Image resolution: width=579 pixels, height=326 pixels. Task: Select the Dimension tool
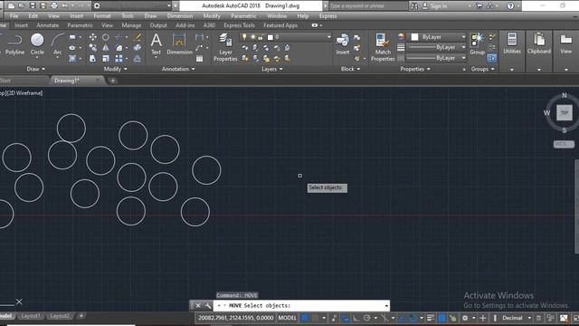[x=179, y=44]
